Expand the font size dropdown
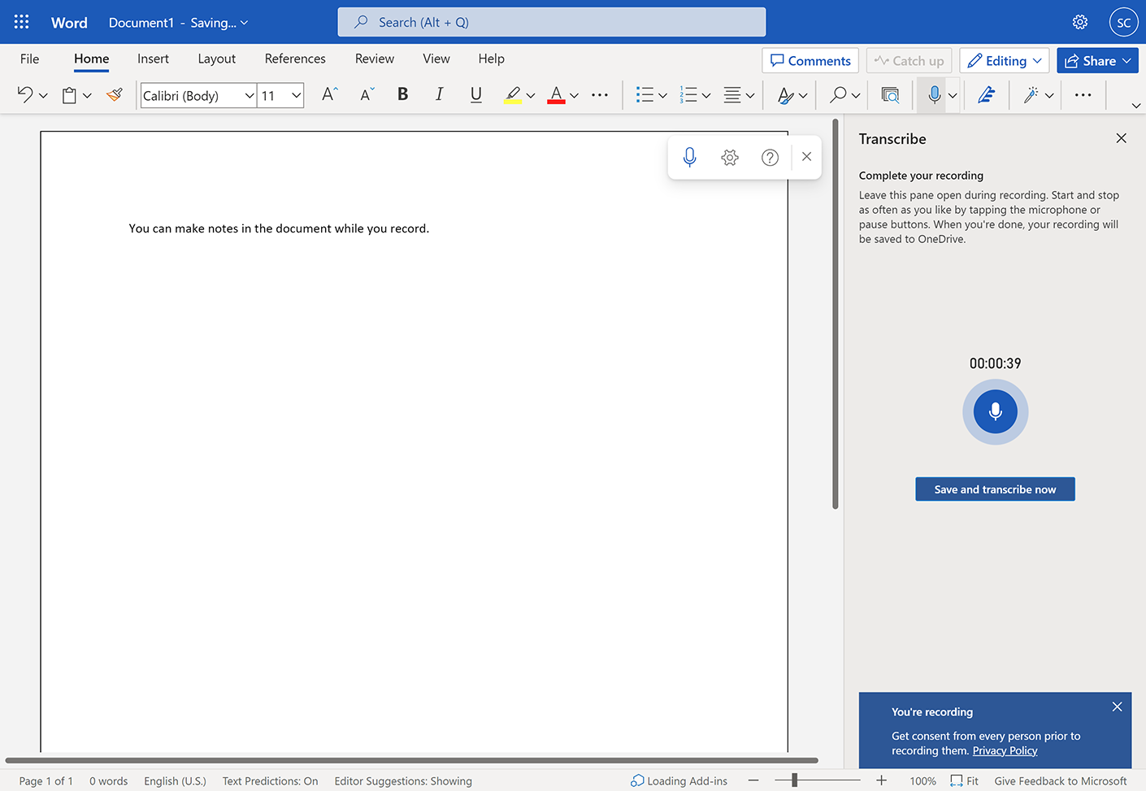 point(296,96)
